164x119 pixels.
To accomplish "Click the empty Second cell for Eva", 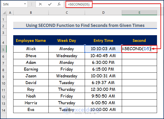I will 139,109.
